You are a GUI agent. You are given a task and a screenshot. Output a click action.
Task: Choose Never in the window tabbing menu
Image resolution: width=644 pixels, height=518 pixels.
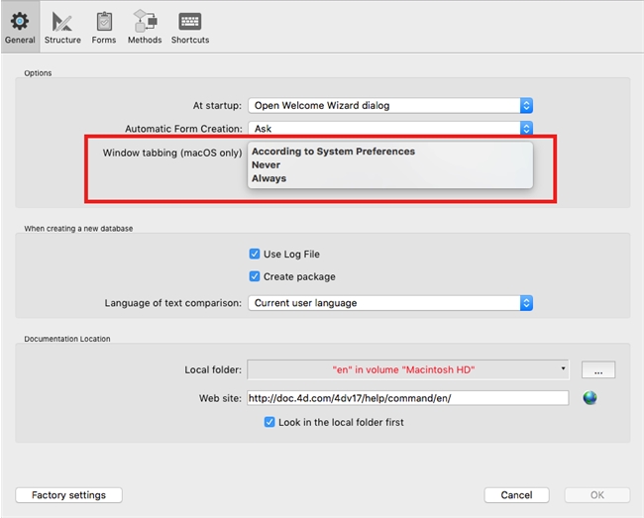point(266,164)
